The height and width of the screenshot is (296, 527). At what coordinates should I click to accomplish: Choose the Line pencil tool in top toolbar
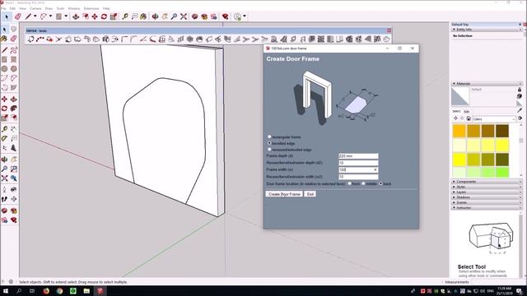28,16
